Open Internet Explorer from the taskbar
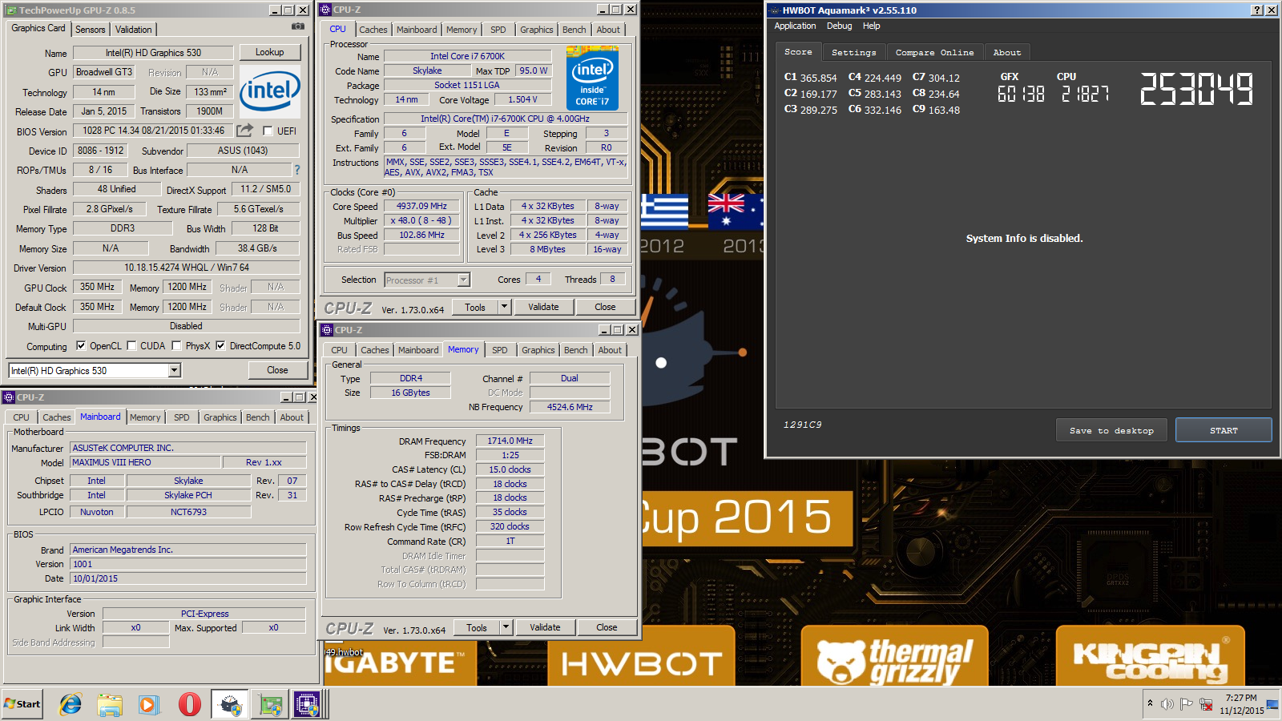The image size is (1282, 721). 71,704
